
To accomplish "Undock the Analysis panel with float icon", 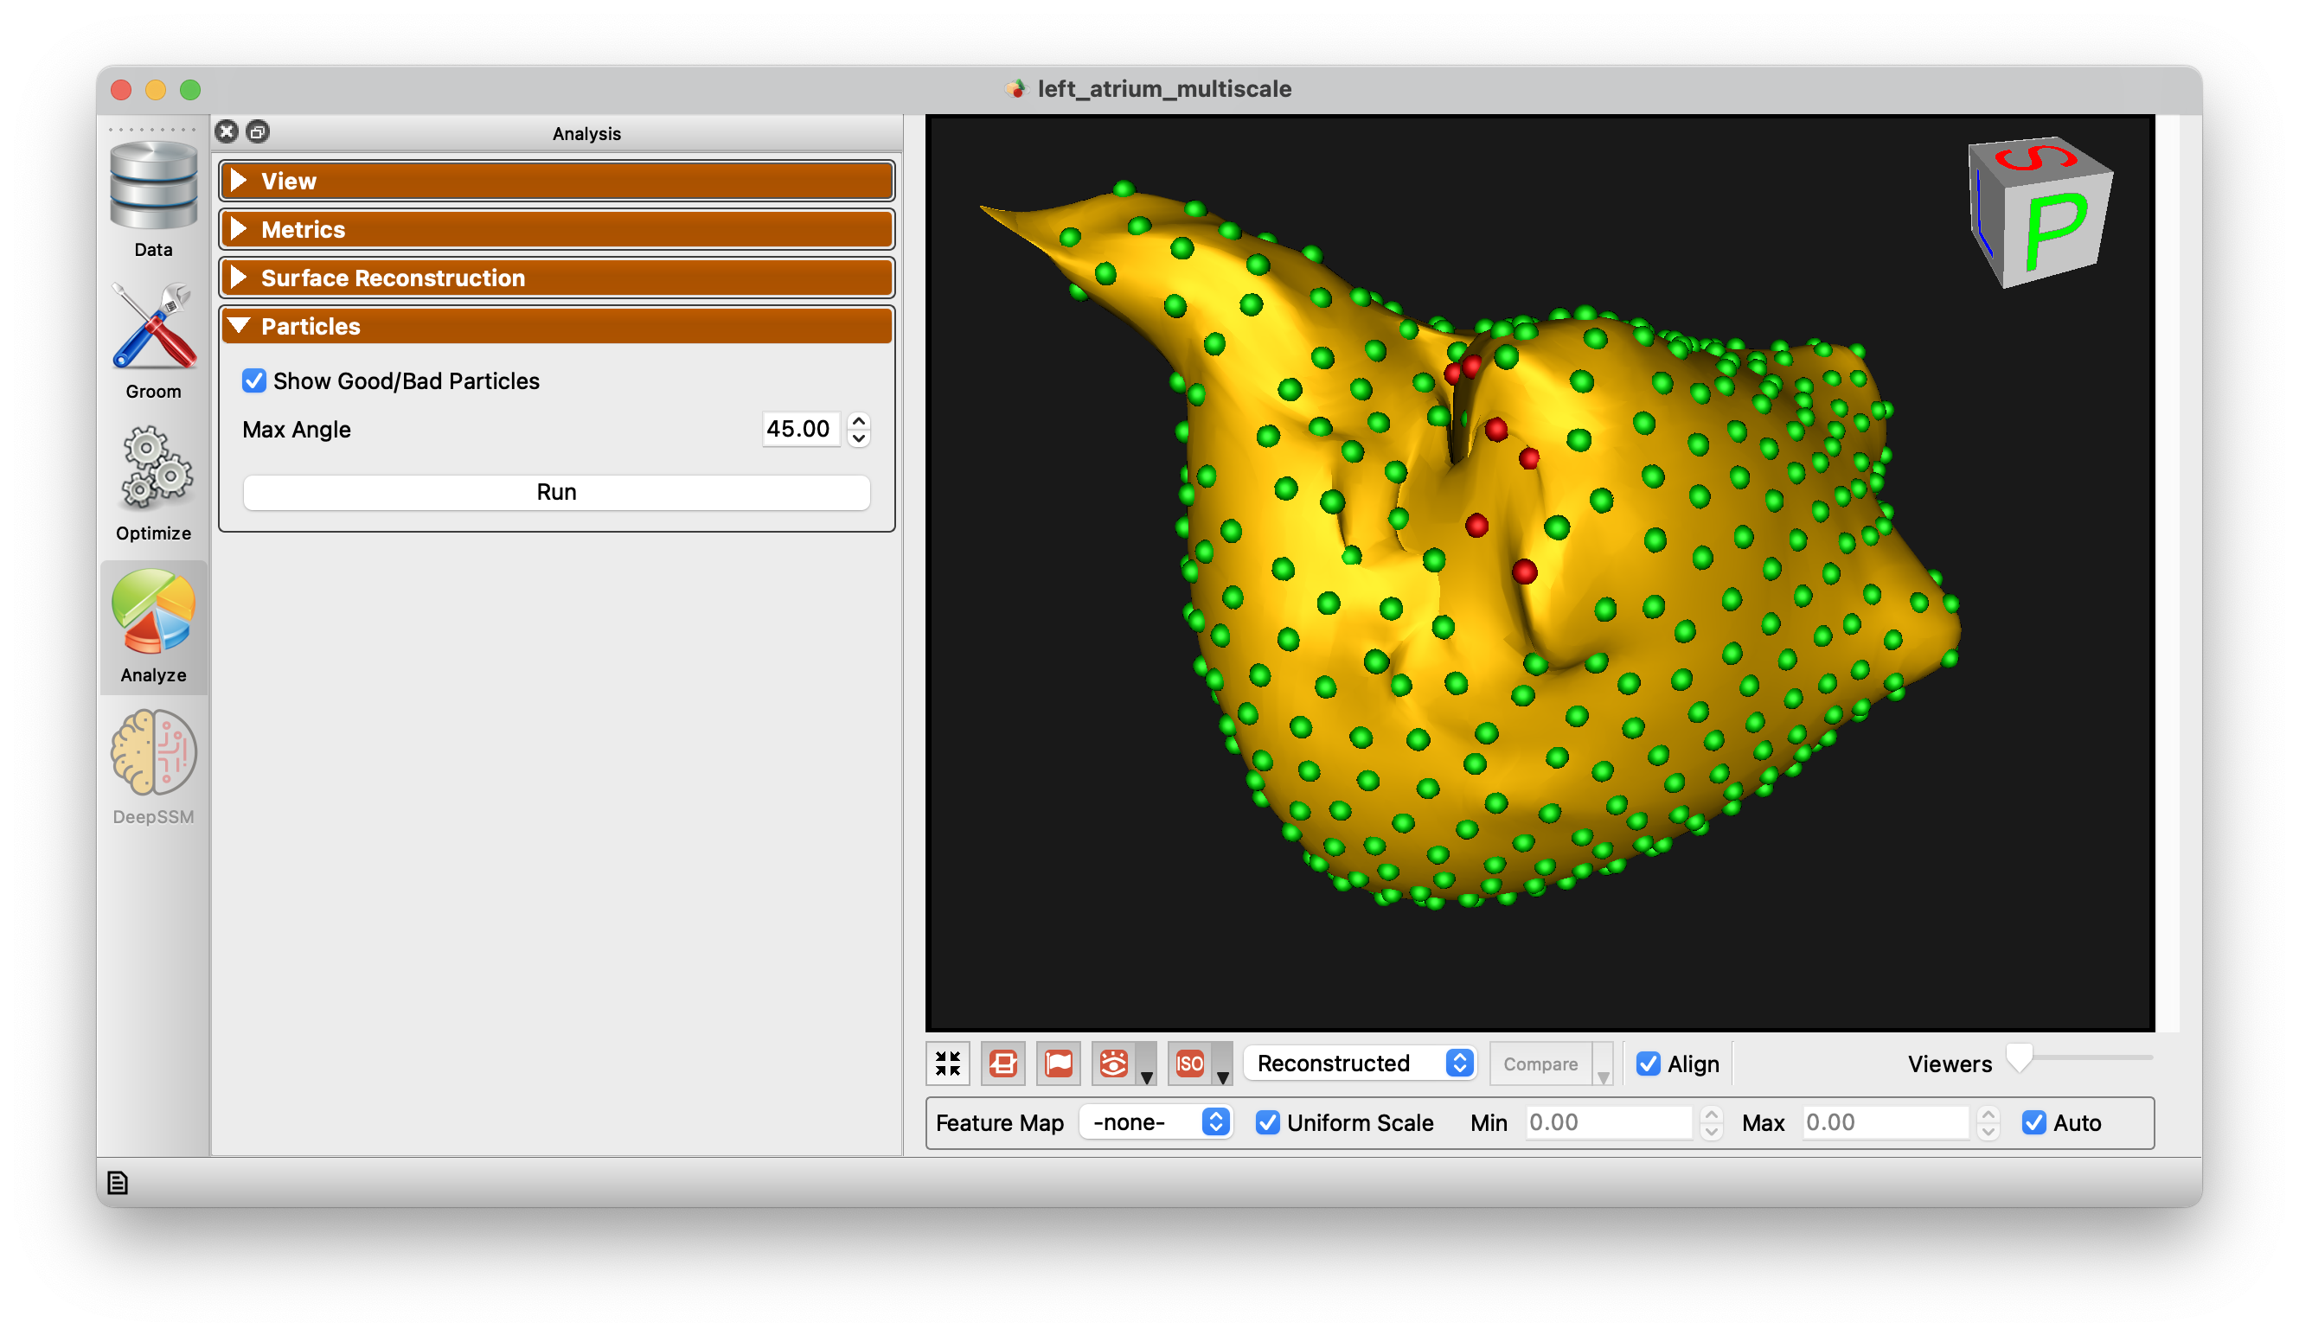I will coord(258,132).
